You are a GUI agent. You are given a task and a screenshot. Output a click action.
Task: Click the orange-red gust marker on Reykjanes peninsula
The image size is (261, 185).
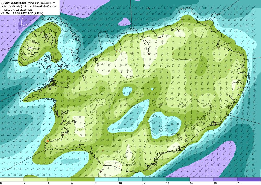pos(48,141)
